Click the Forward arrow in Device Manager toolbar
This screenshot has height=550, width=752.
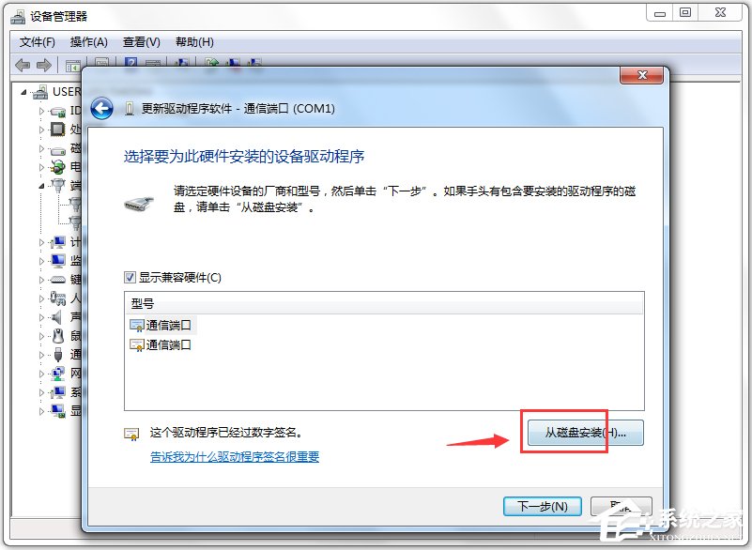pos(43,65)
